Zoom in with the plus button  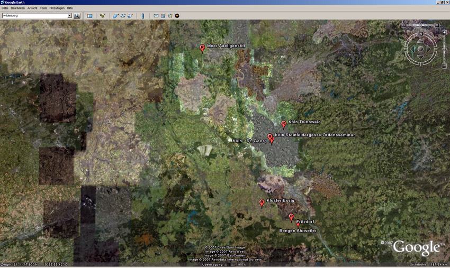[x=444, y=32]
